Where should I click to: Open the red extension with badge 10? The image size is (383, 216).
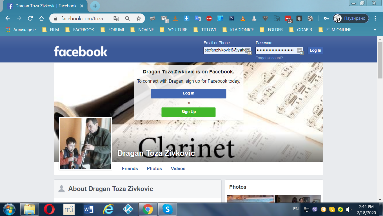click(288, 19)
